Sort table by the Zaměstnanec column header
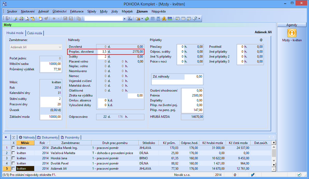Viewport: 309px width, 179px height. click(x=71, y=143)
